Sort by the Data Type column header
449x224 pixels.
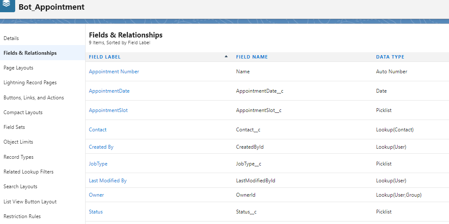390,57
